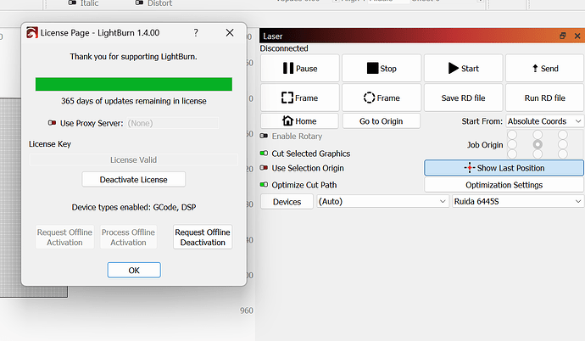Viewport: 585px width, 341px height.
Task: Click '365 days of updates remaining' text
Action: click(x=134, y=101)
